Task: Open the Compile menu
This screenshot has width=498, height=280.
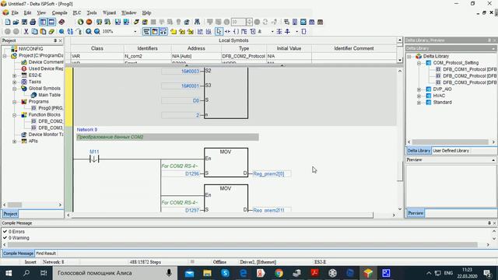Action: (59, 12)
